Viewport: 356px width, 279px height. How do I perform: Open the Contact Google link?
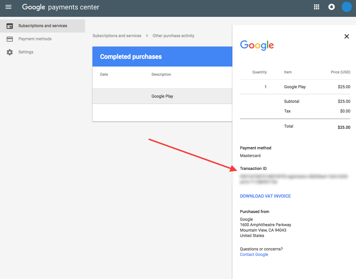[x=254, y=254]
